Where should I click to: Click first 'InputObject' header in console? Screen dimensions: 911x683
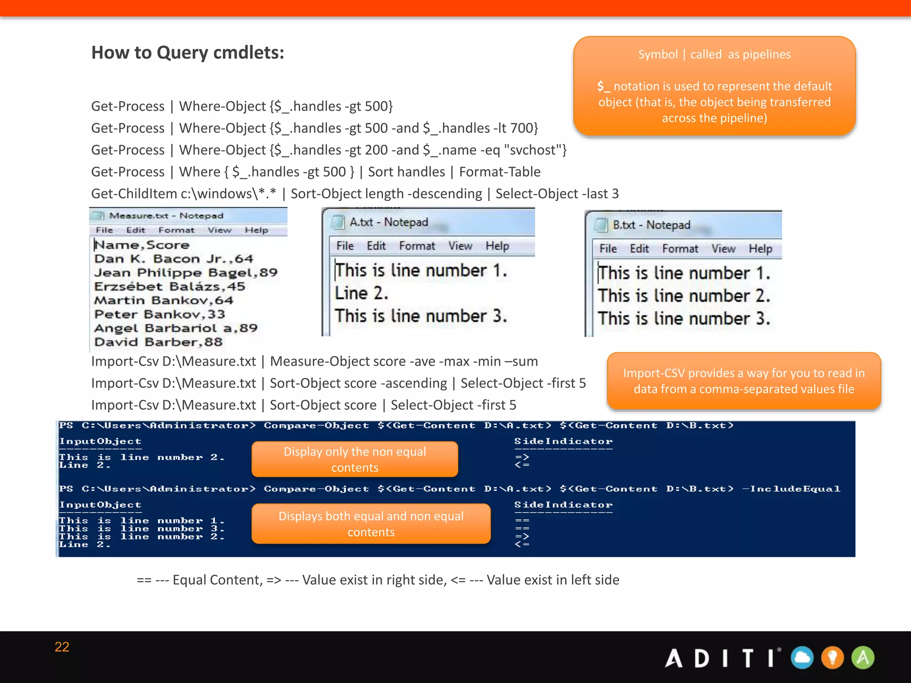pyautogui.click(x=100, y=442)
